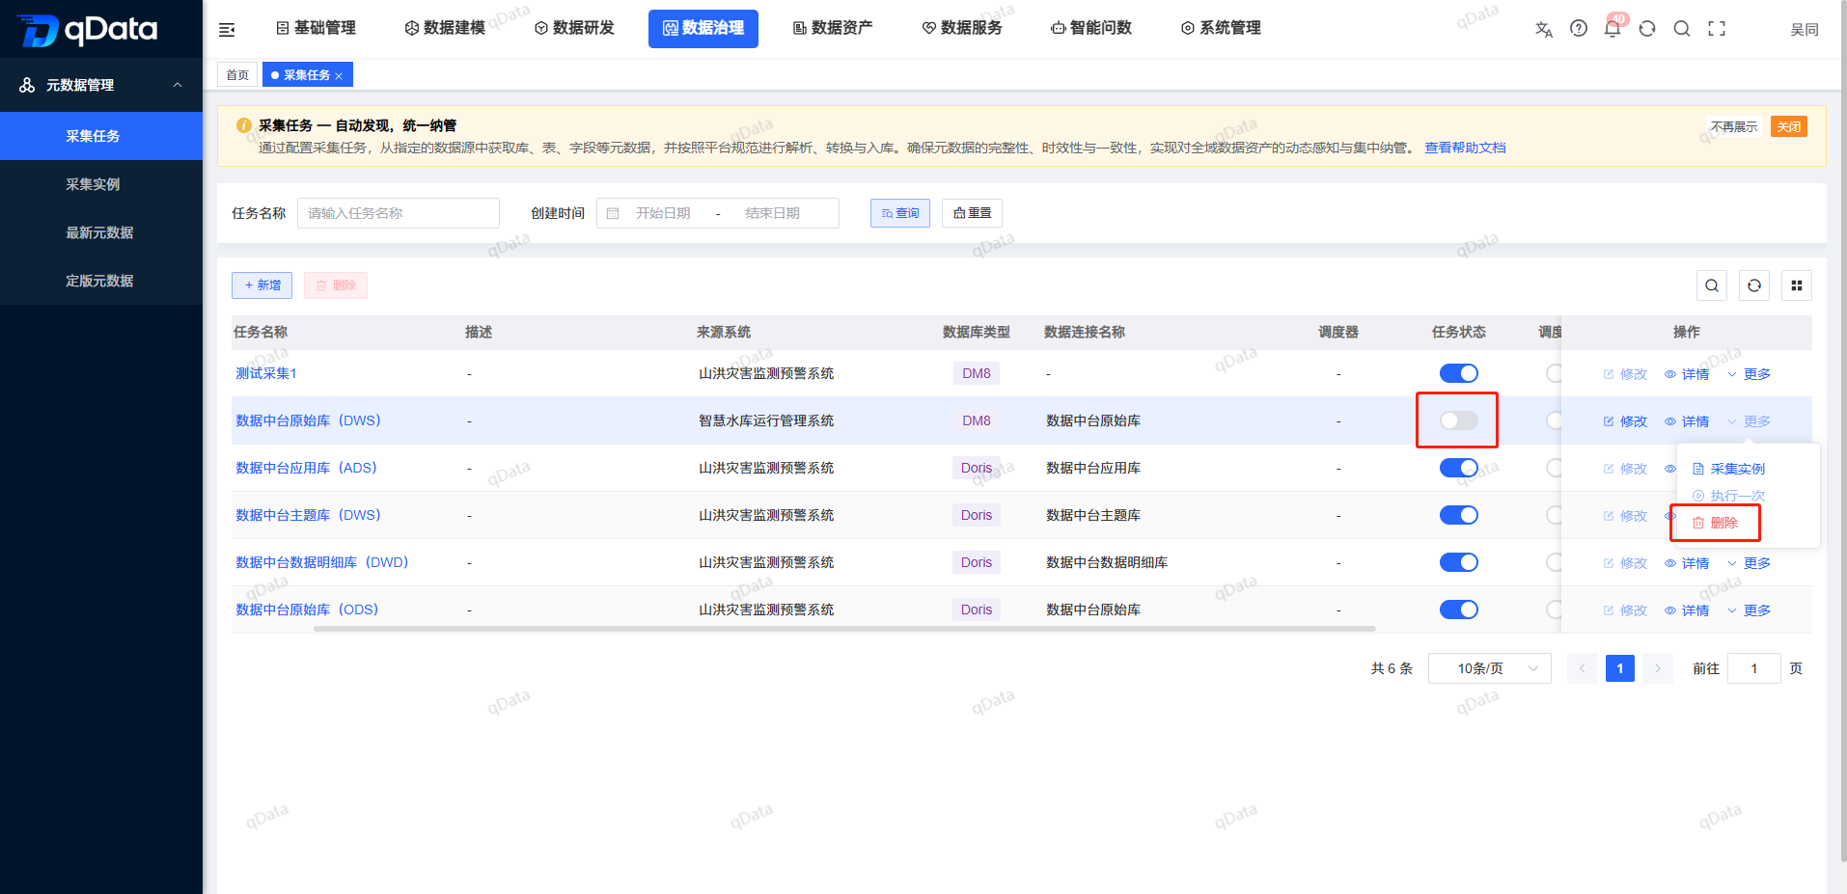
Task: Click the 重置 reset button
Action: click(972, 213)
